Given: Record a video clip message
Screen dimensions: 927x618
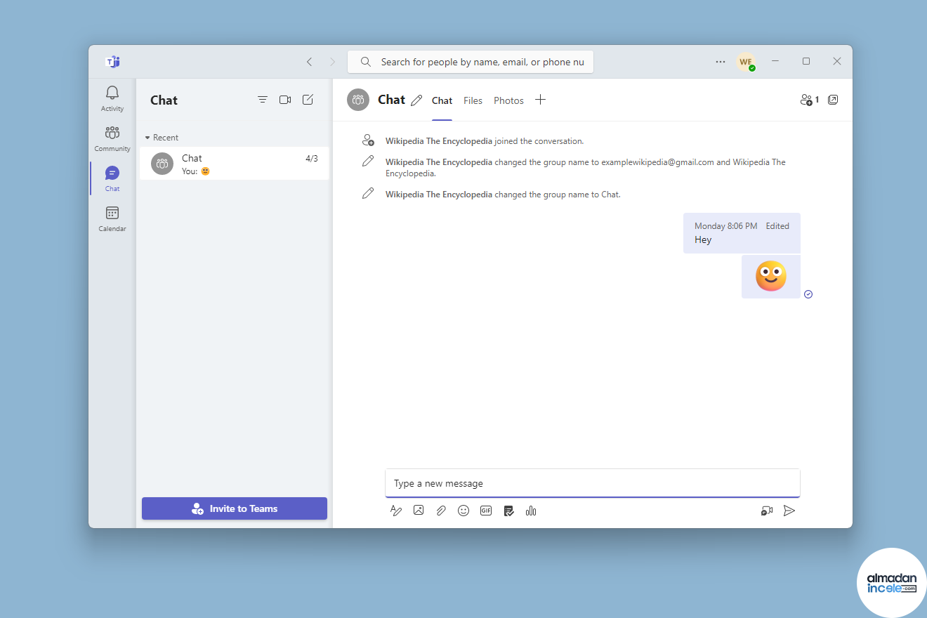Looking at the screenshot, I should click(x=767, y=511).
